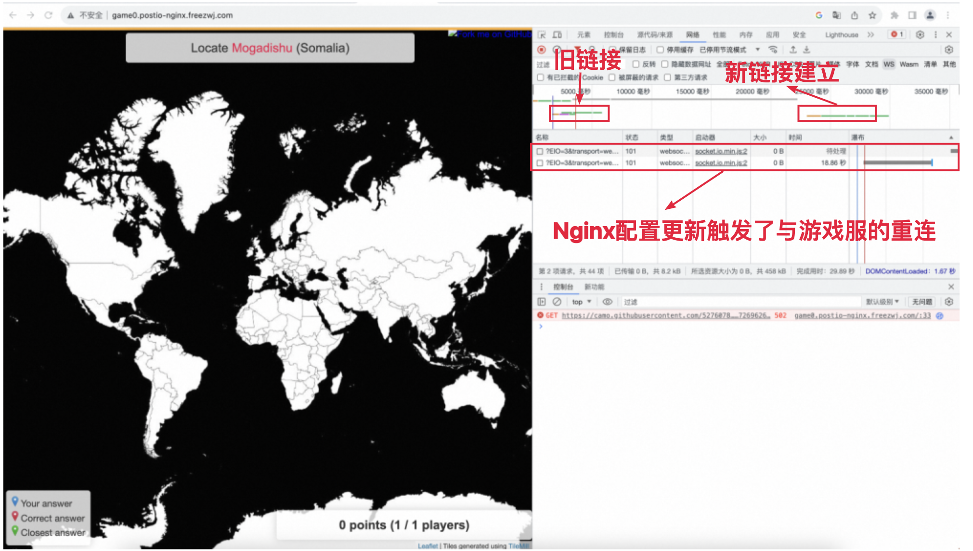Image resolution: width=973 pixels, height=551 pixels.
Task: Toggle the device toolbar icon
Action: pyautogui.click(x=557, y=35)
